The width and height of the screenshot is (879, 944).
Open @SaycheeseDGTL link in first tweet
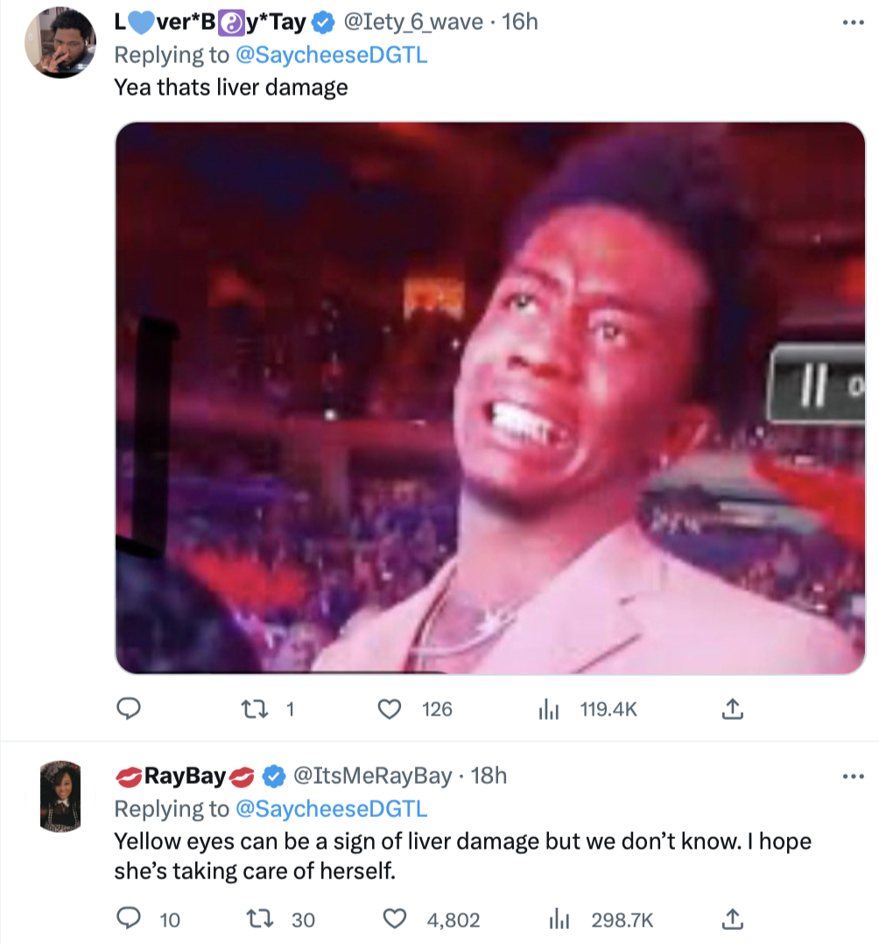(333, 54)
